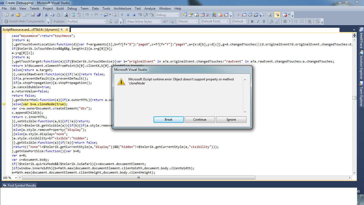The height and width of the screenshot is (205, 364).
Task: Click the Paste clipboard icon
Action: point(58,15)
